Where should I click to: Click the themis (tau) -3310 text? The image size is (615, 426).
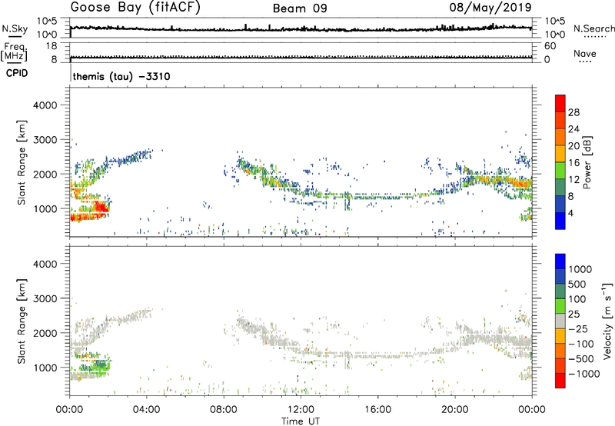[121, 76]
